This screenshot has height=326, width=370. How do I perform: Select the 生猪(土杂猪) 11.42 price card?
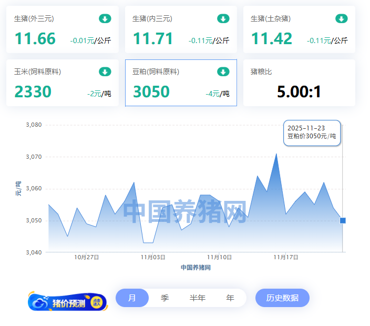pyautogui.click(x=299, y=30)
